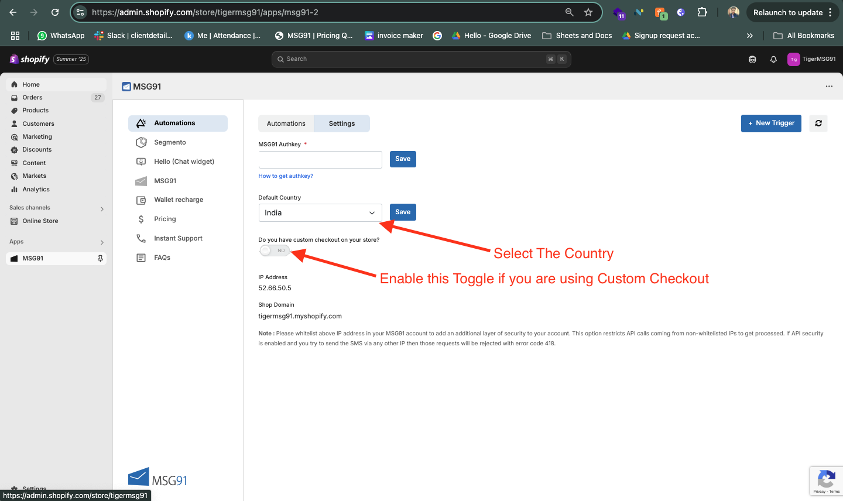This screenshot has height=501, width=843.
Task: Open Chrome's three-dot menu next to Relaunch
Action: point(830,12)
